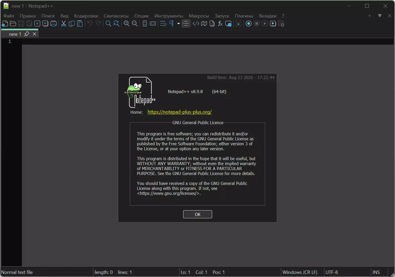Click the Copy toolbar icon
Image resolution: width=395 pixels, height=277 pixels.
(72, 24)
